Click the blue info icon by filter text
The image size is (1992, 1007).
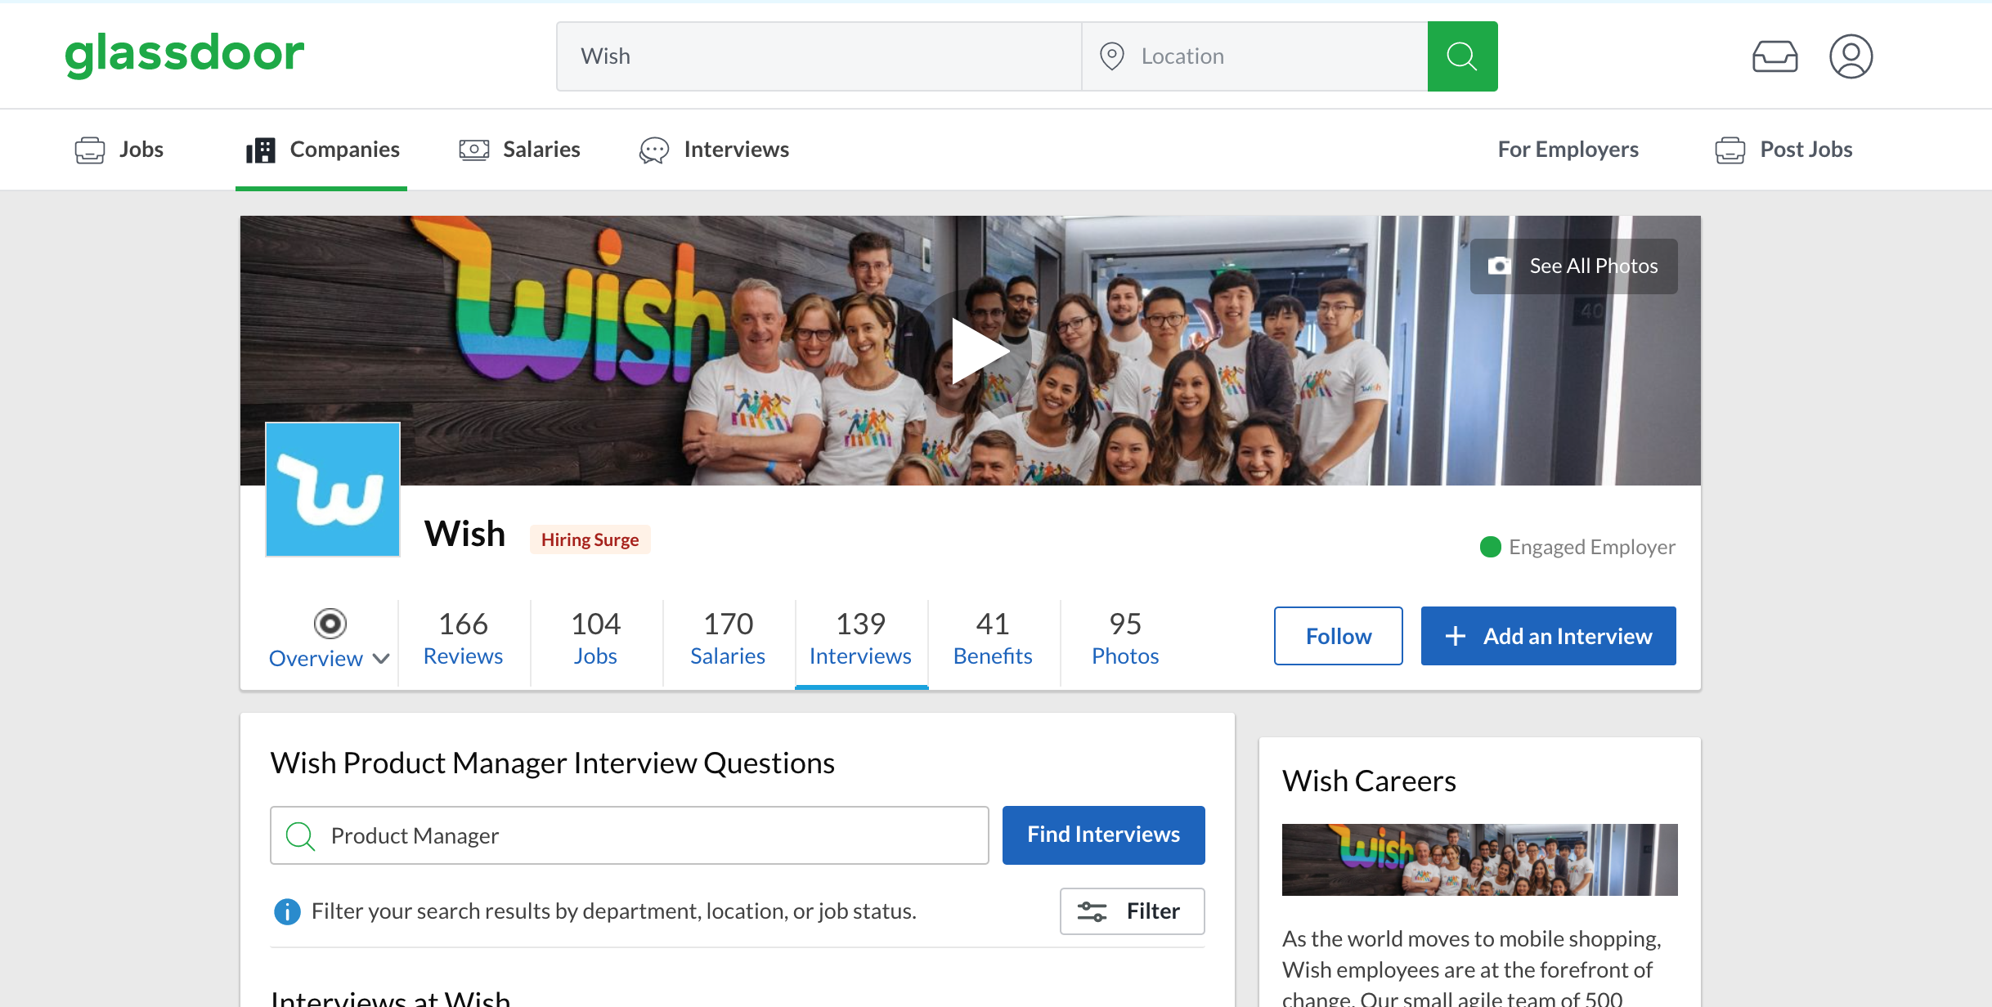point(287,911)
